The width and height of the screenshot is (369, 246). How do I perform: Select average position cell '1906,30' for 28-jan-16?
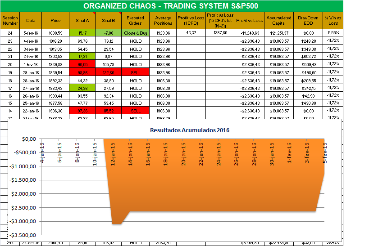(x=163, y=81)
